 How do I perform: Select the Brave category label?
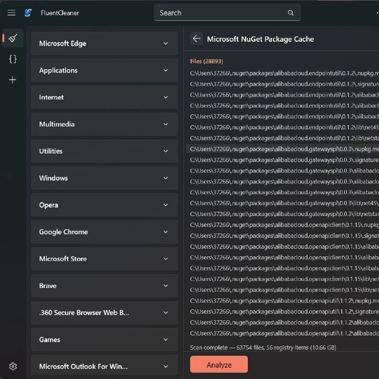point(48,286)
